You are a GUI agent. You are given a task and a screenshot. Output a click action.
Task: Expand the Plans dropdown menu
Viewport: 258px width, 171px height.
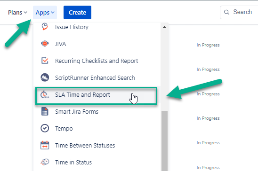pos(17,13)
